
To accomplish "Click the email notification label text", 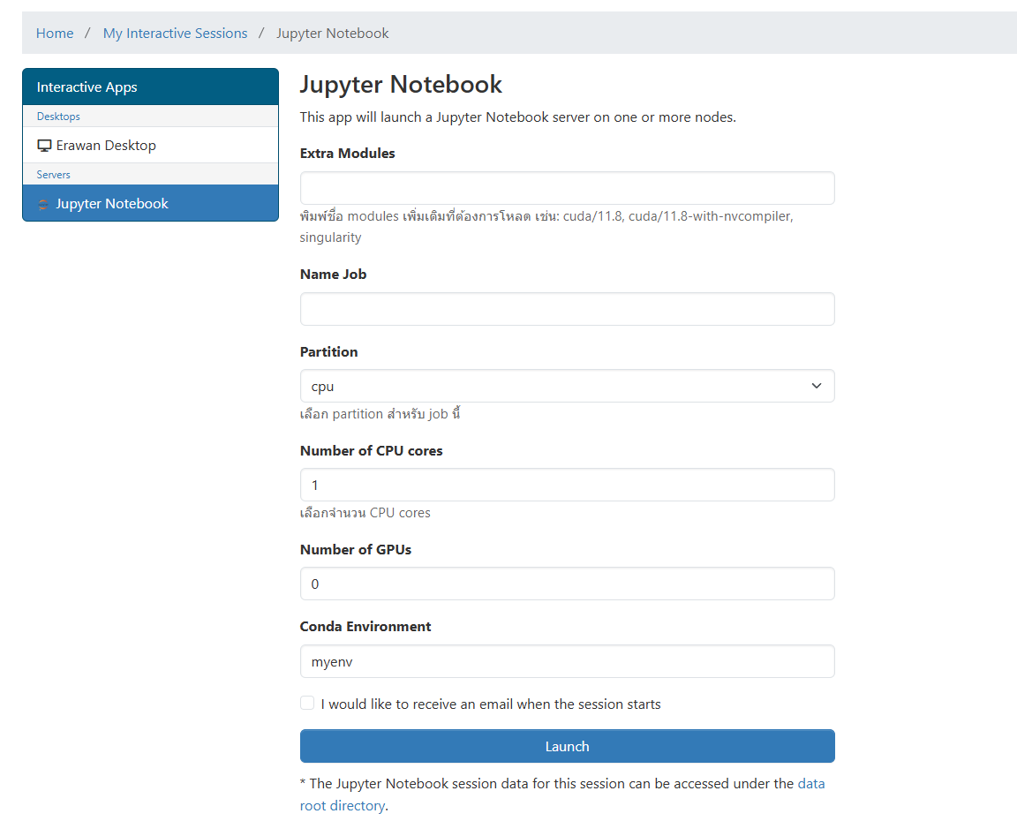I will 491,704.
